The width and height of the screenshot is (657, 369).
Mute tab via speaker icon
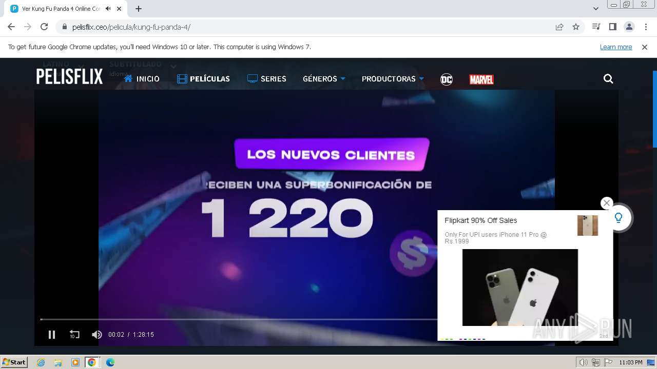tap(108, 9)
